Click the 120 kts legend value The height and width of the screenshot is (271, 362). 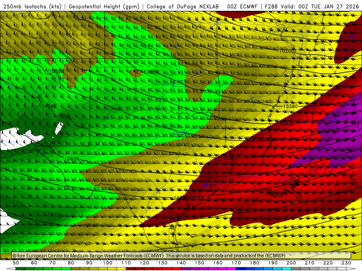[144, 263]
